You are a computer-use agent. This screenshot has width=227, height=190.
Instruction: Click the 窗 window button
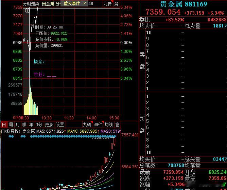pos(118,125)
